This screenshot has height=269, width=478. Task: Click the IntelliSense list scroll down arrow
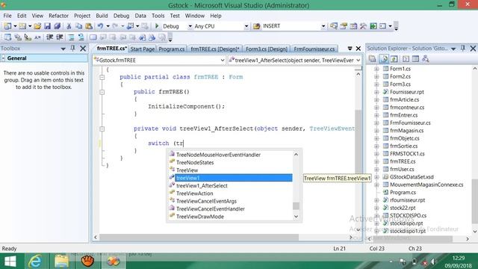[296, 217]
